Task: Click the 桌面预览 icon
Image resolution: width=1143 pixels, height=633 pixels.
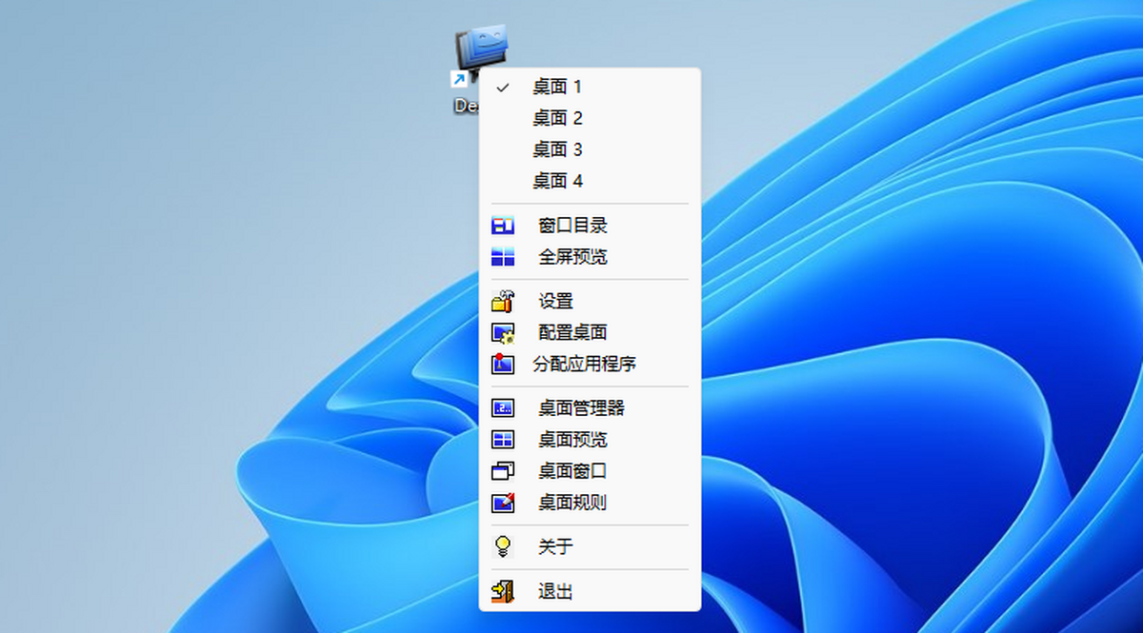Action: coord(503,440)
